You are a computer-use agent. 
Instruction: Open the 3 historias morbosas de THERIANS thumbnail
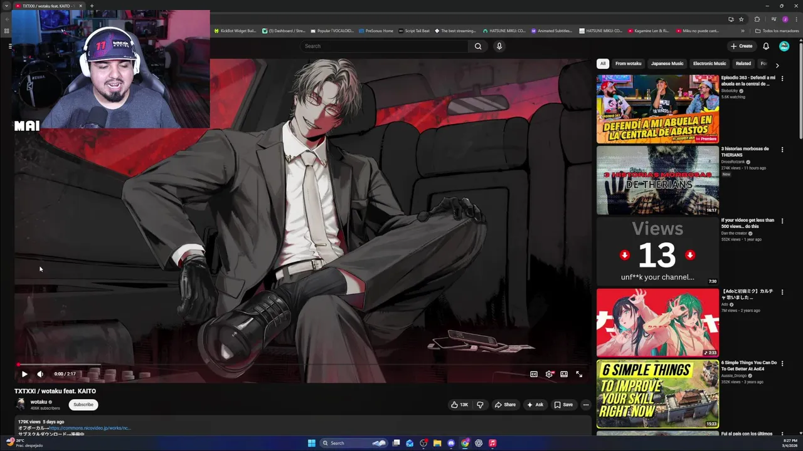point(657,180)
